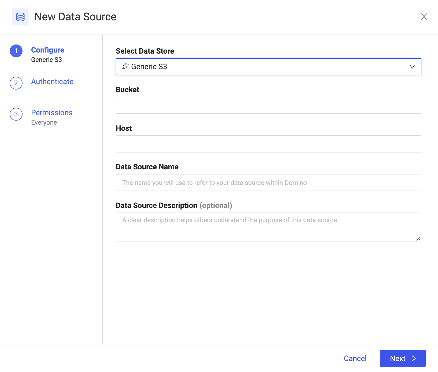The width and height of the screenshot is (438, 372).
Task: Close the New Data Source dialog
Action: (424, 17)
